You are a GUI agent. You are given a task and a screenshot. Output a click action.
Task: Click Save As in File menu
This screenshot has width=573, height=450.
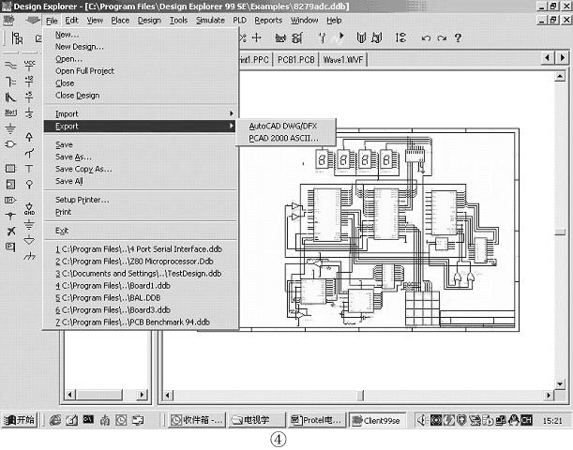tap(73, 157)
